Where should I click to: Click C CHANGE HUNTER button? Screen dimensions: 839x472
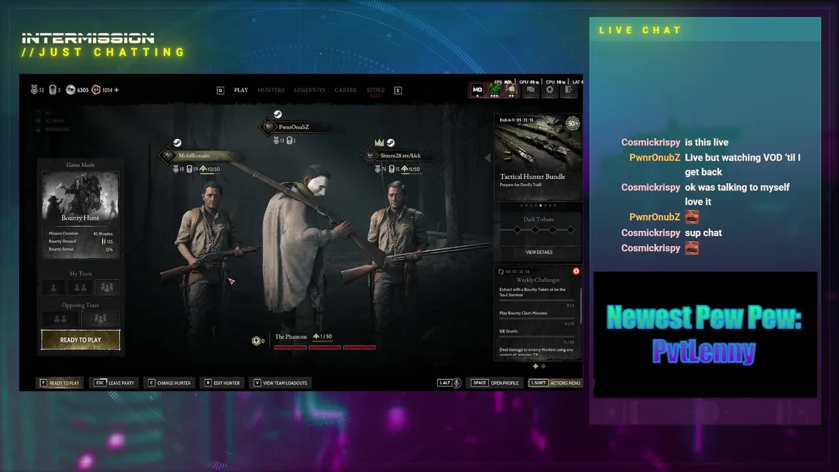click(x=169, y=383)
